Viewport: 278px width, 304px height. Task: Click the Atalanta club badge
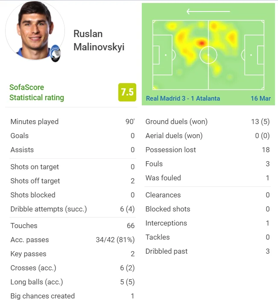[x=56, y=54]
